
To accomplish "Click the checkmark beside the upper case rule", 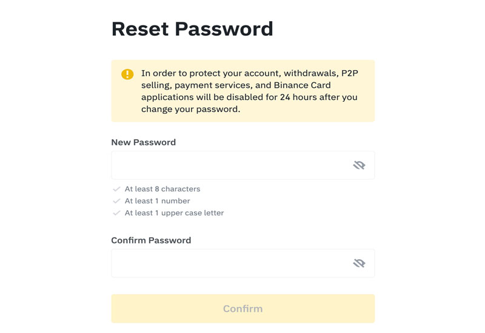I will [116, 213].
